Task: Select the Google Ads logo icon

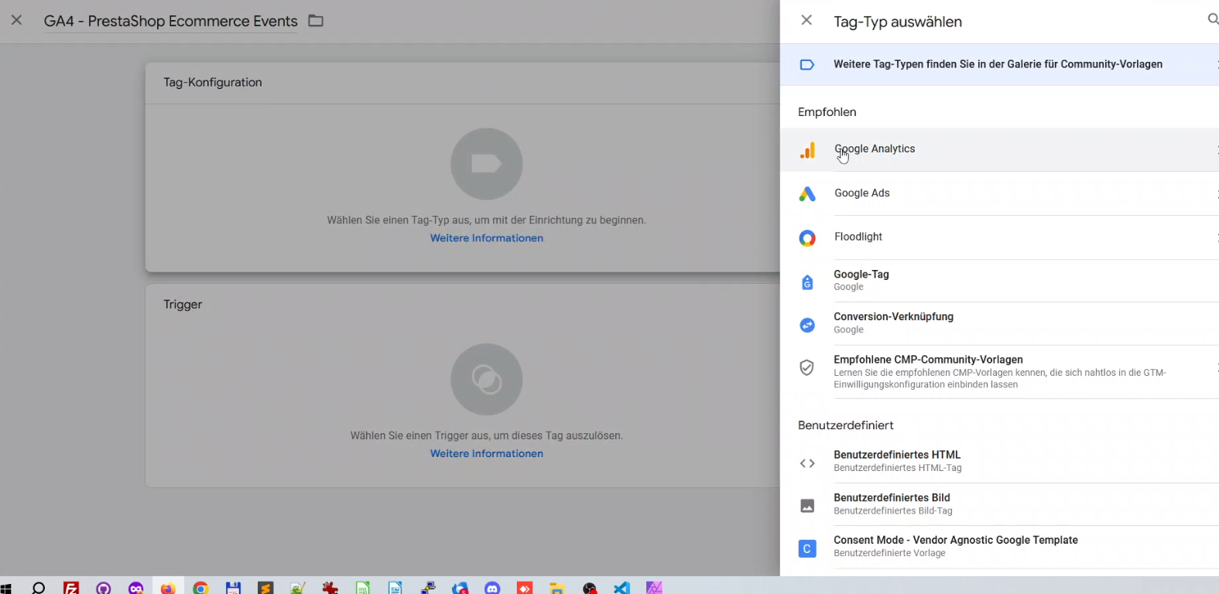Action: (807, 194)
